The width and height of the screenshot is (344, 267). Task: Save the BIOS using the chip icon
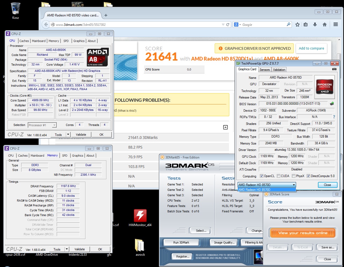pos(332,104)
